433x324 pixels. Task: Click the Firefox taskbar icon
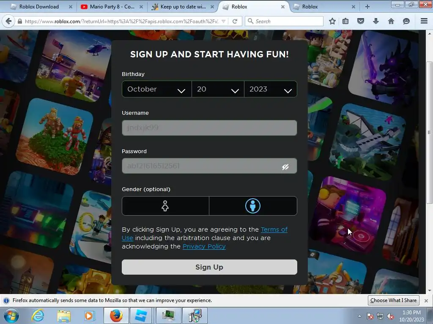pos(116,316)
